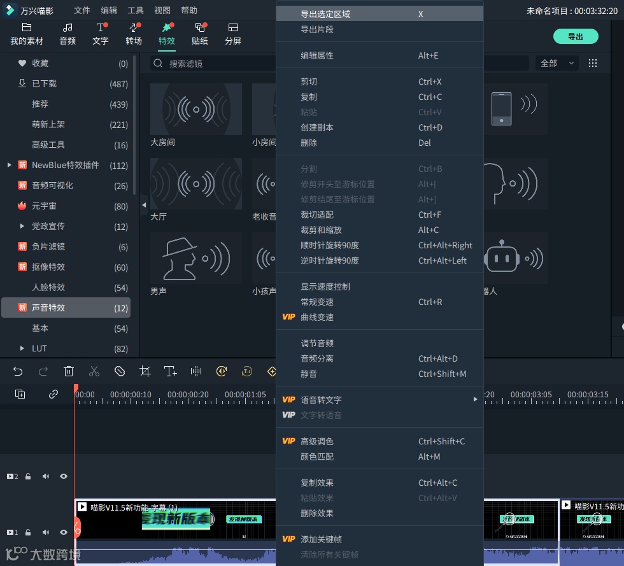Click the audio waveform adjust icon
Image resolution: width=624 pixels, height=566 pixels.
(x=196, y=371)
